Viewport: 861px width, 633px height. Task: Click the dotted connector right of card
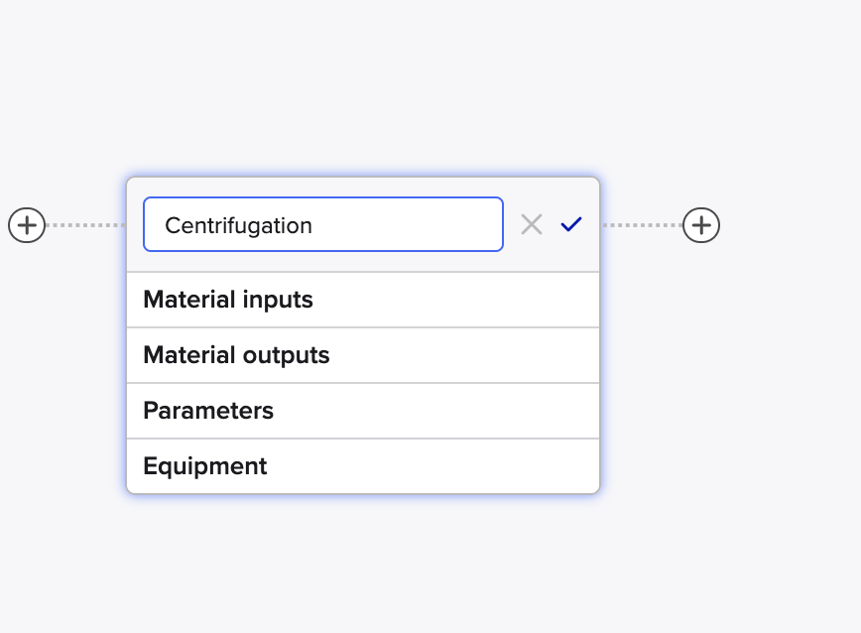point(642,225)
